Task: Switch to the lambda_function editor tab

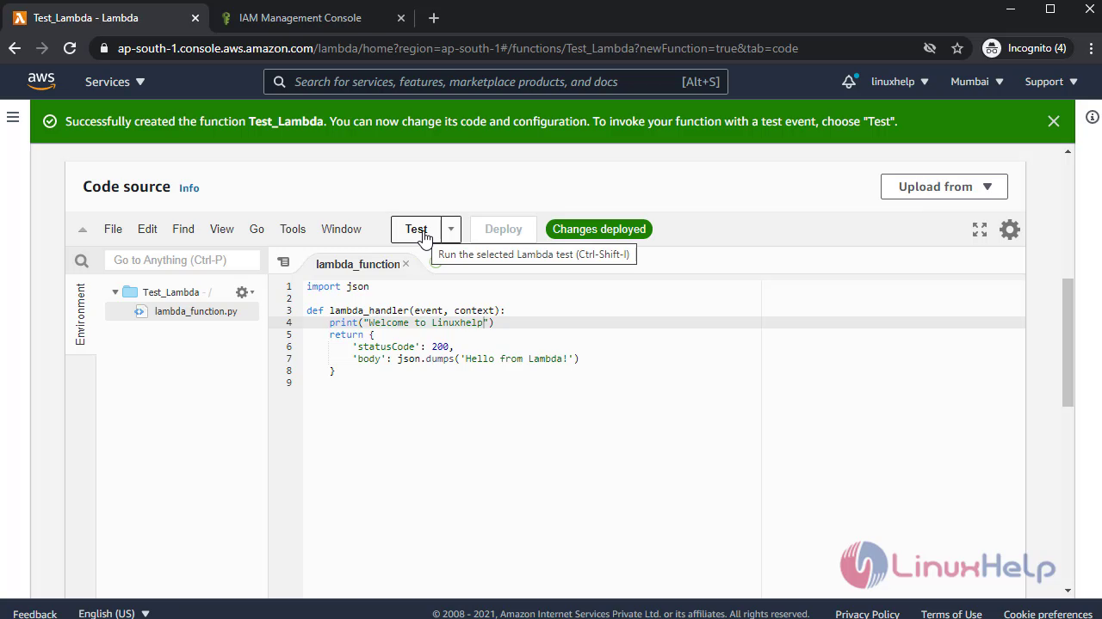Action: coord(357,263)
